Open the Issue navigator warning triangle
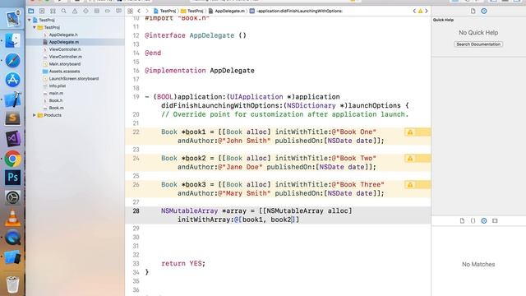 [75, 11]
